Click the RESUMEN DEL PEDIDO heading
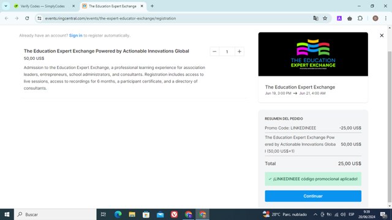The height and width of the screenshot is (220, 392). (284, 119)
